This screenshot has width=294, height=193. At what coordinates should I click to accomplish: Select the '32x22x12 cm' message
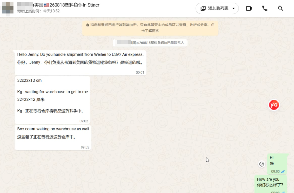[x=53, y=100]
